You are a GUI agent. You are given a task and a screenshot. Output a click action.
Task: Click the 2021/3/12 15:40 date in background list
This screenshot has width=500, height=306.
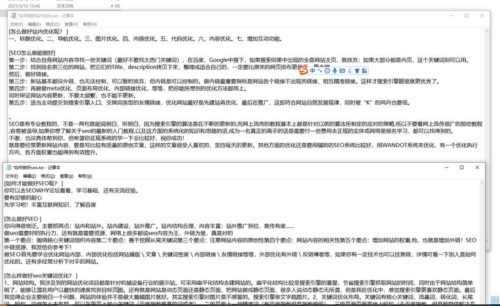[24, 6]
